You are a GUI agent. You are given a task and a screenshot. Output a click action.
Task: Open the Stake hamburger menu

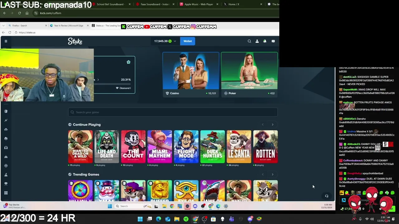point(6,41)
